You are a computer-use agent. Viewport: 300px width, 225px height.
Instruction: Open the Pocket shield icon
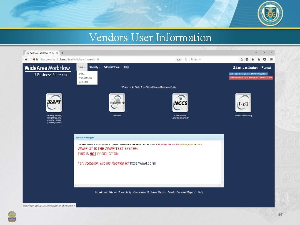265,60
